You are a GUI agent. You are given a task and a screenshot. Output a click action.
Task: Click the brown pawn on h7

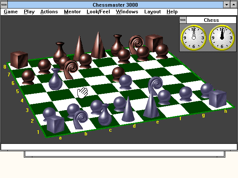162,51
